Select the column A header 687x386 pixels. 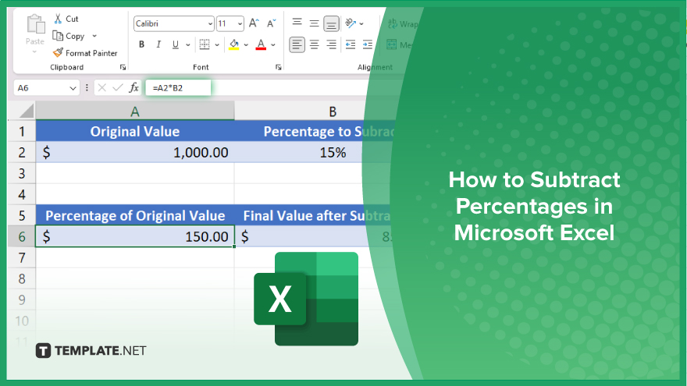coord(135,112)
